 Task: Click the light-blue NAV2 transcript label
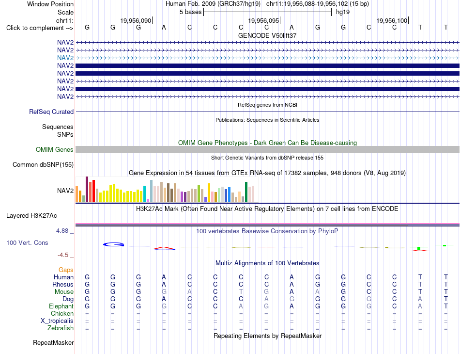click(x=65, y=58)
